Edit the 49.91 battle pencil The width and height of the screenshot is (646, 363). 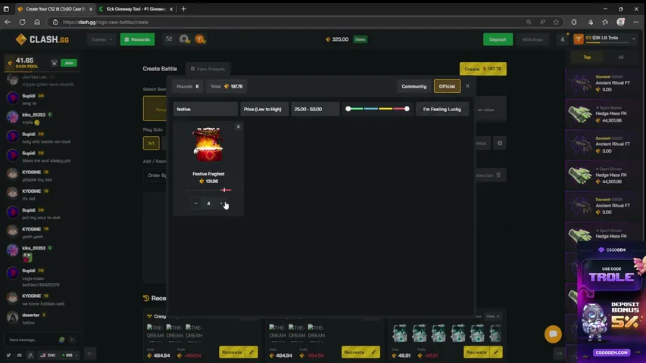(x=497, y=352)
